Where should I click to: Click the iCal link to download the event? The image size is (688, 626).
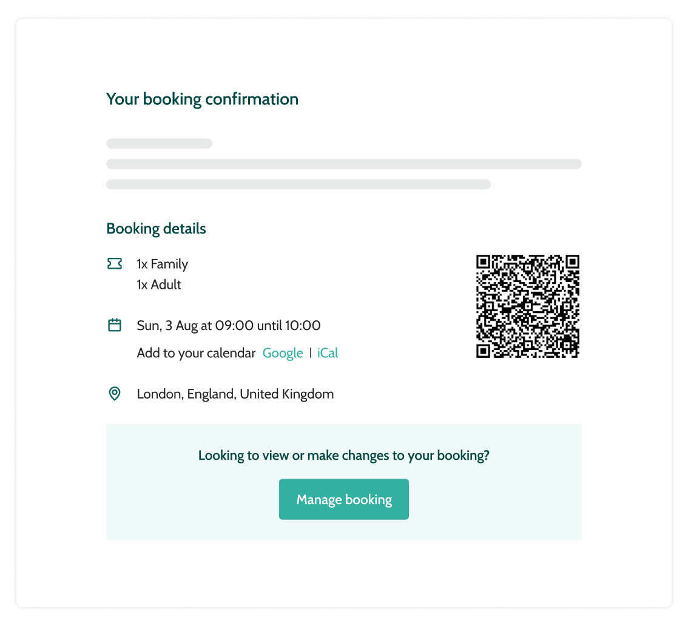click(328, 353)
